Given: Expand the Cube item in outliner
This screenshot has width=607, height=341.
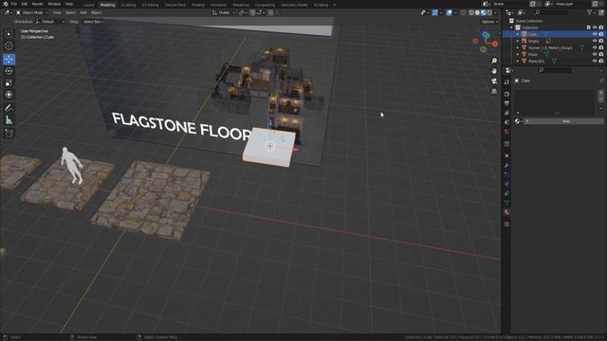Looking at the screenshot, I should click(518, 34).
